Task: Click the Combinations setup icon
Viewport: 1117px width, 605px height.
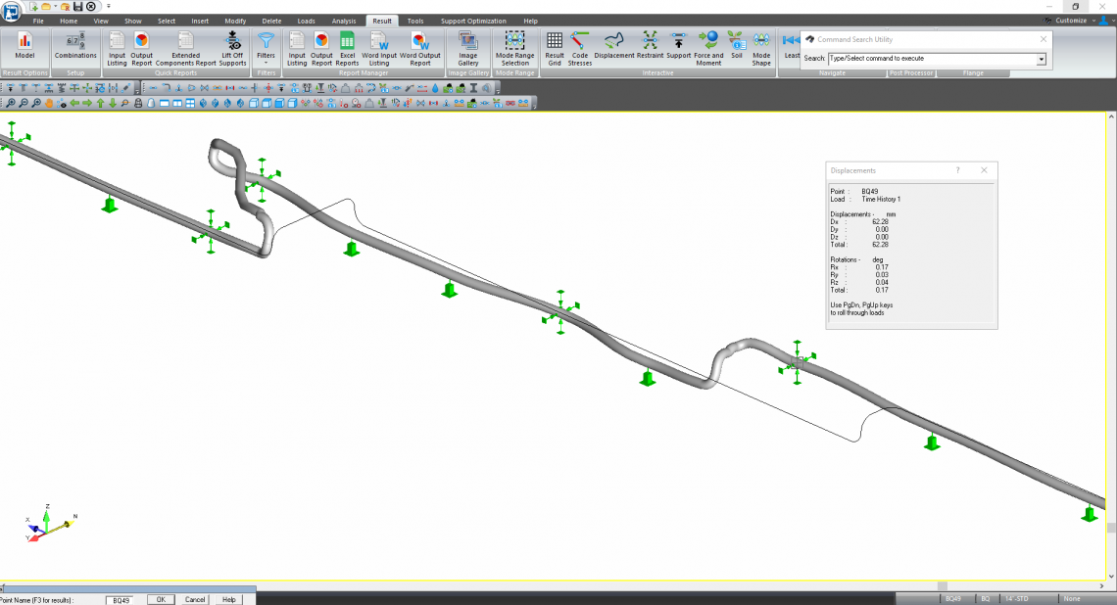Action: (x=75, y=46)
